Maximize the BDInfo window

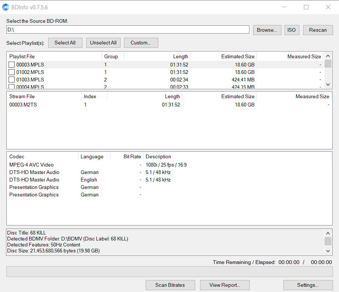(306, 7)
